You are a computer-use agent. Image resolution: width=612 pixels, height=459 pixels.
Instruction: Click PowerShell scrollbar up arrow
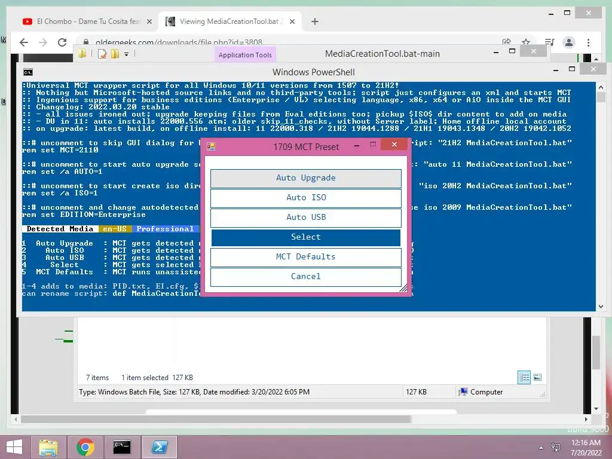click(x=601, y=87)
